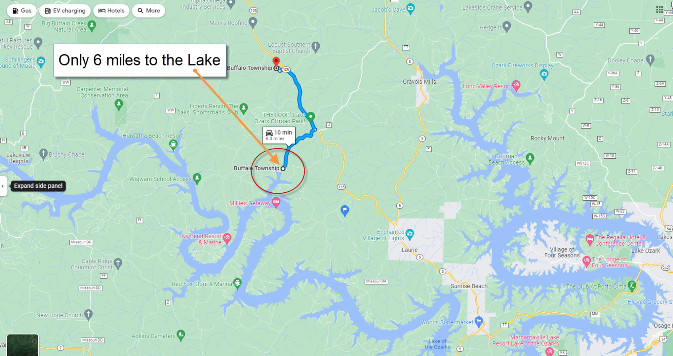The height and width of the screenshot is (356, 673).
Task: Click the Jacob's Cave attraction marker
Action: click(411, 8)
